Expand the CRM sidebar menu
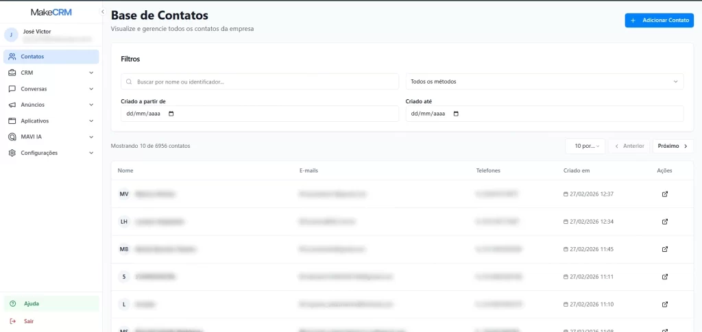The height and width of the screenshot is (332, 702). (x=51, y=73)
